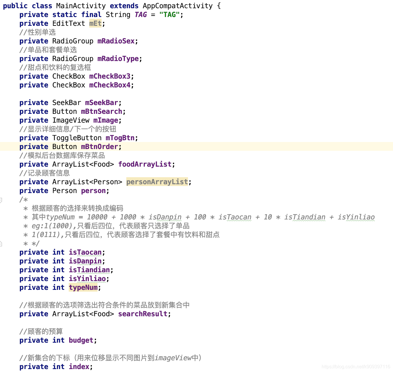This screenshot has width=393, height=372.
Task: Click the isTaocan int field declaration
Action: click(x=85, y=252)
